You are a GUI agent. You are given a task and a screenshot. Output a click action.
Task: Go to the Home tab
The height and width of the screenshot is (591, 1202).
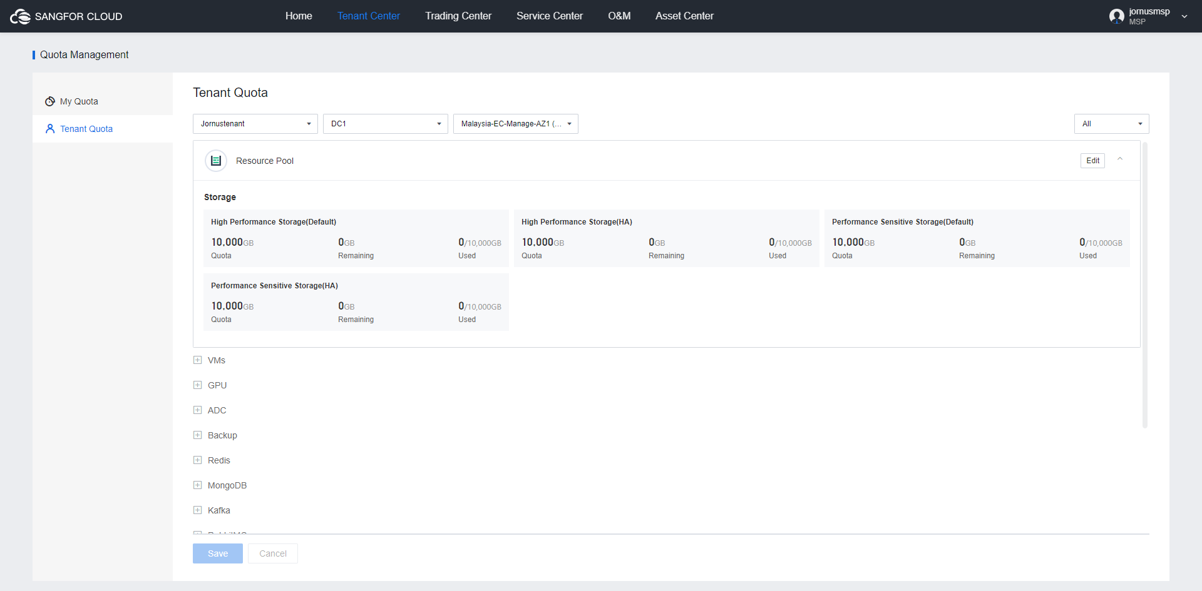pyautogui.click(x=299, y=16)
